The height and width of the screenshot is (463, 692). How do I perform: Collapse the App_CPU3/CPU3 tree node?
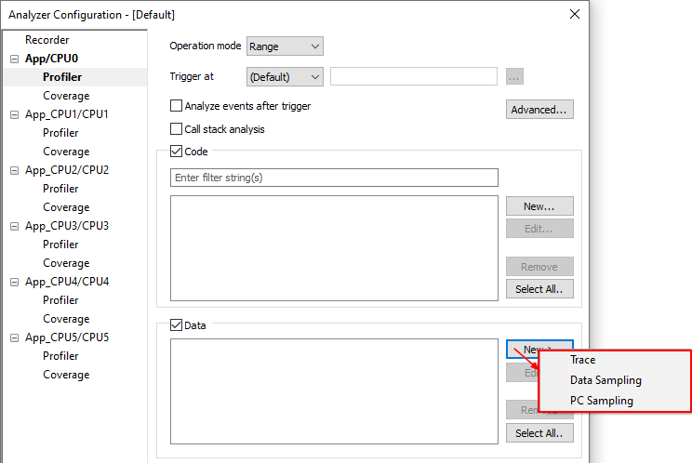coord(14,226)
